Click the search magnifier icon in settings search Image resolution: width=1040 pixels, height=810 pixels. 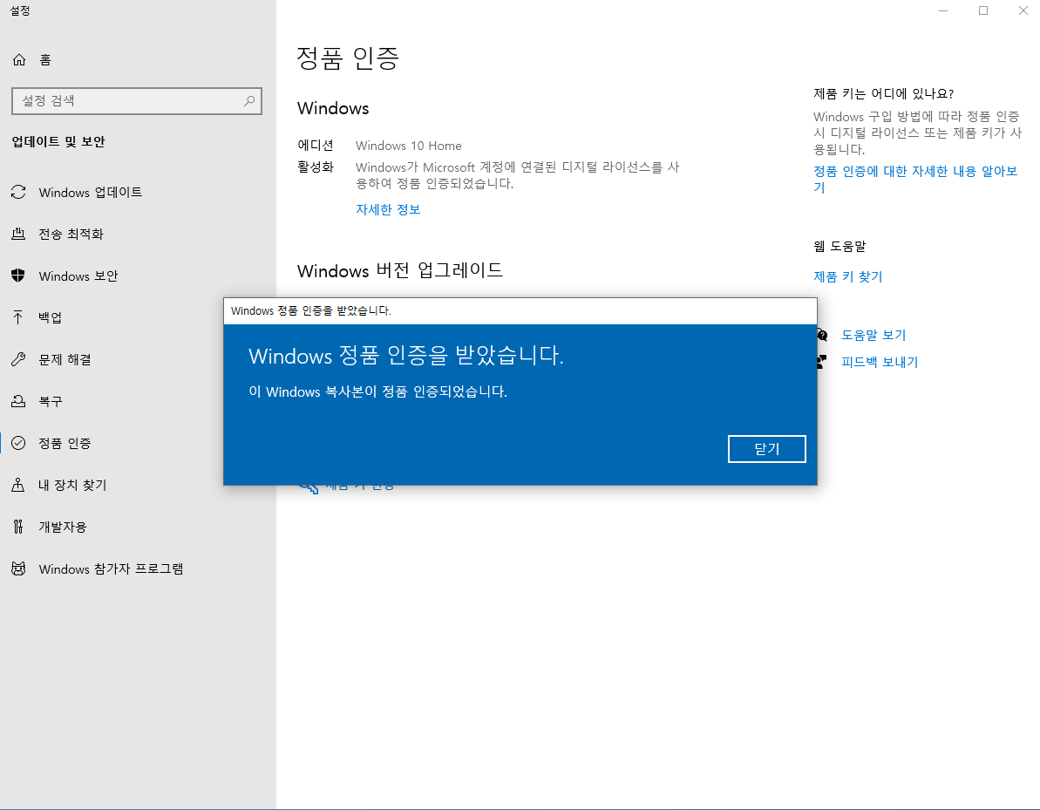(249, 101)
